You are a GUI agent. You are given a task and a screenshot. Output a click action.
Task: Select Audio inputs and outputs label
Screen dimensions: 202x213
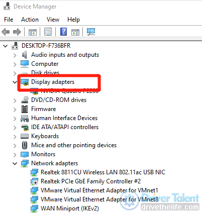click(65, 55)
